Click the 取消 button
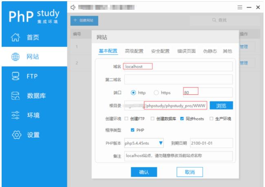 (190, 172)
